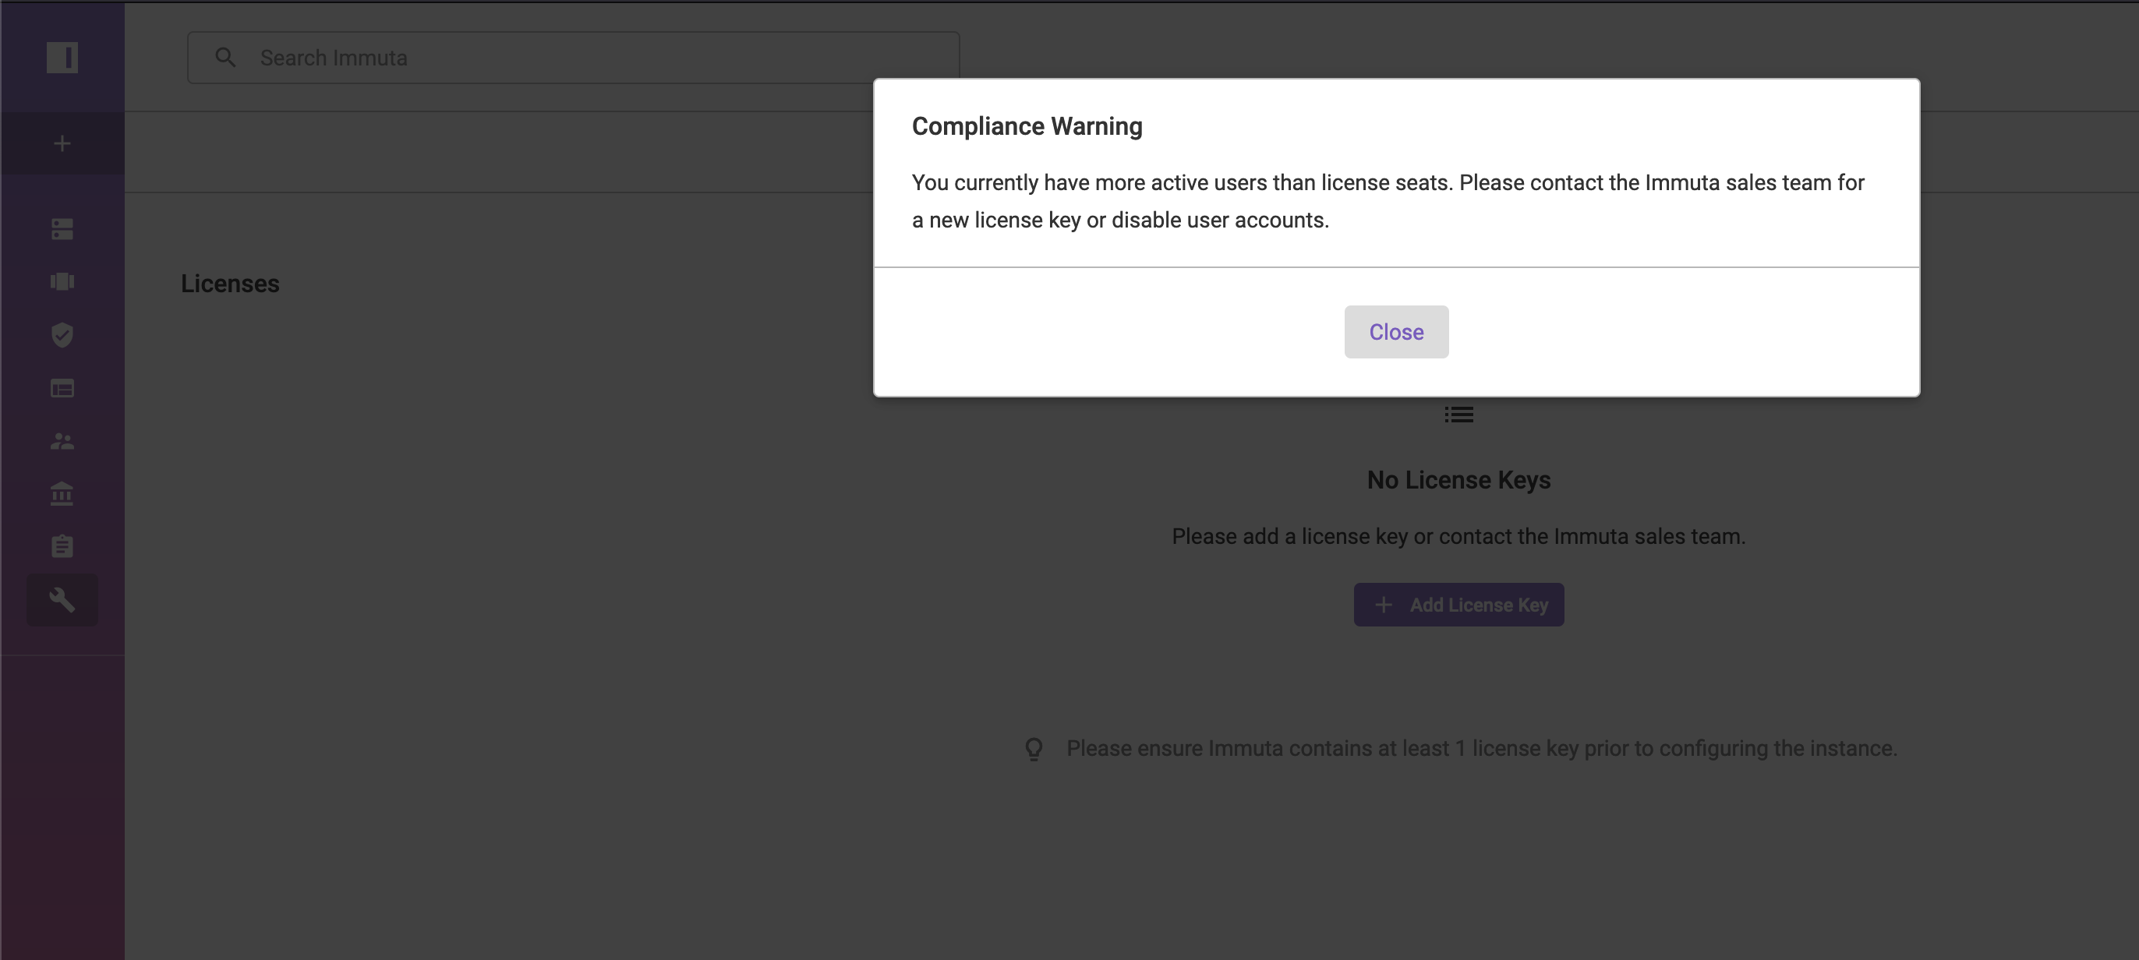This screenshot has height=960, width=2139.
Task: Click the warning message about license seats
Action: coord(1388,202)
